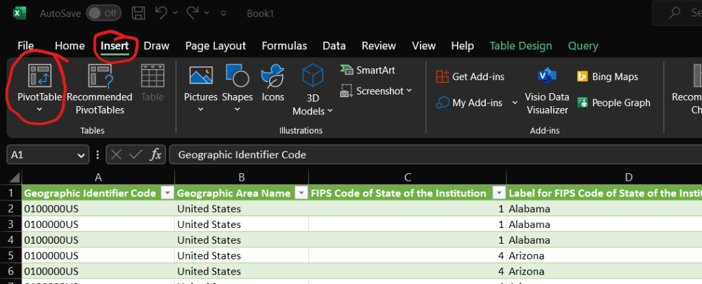The width and height of the screenshot is (702, 284).
Task: Open the Shapes gallery
Action: point(237,77)
